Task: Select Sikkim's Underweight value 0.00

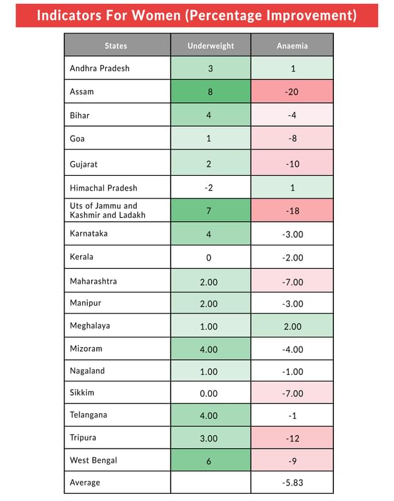Action: pyautogui.click(x=211, y=393)
